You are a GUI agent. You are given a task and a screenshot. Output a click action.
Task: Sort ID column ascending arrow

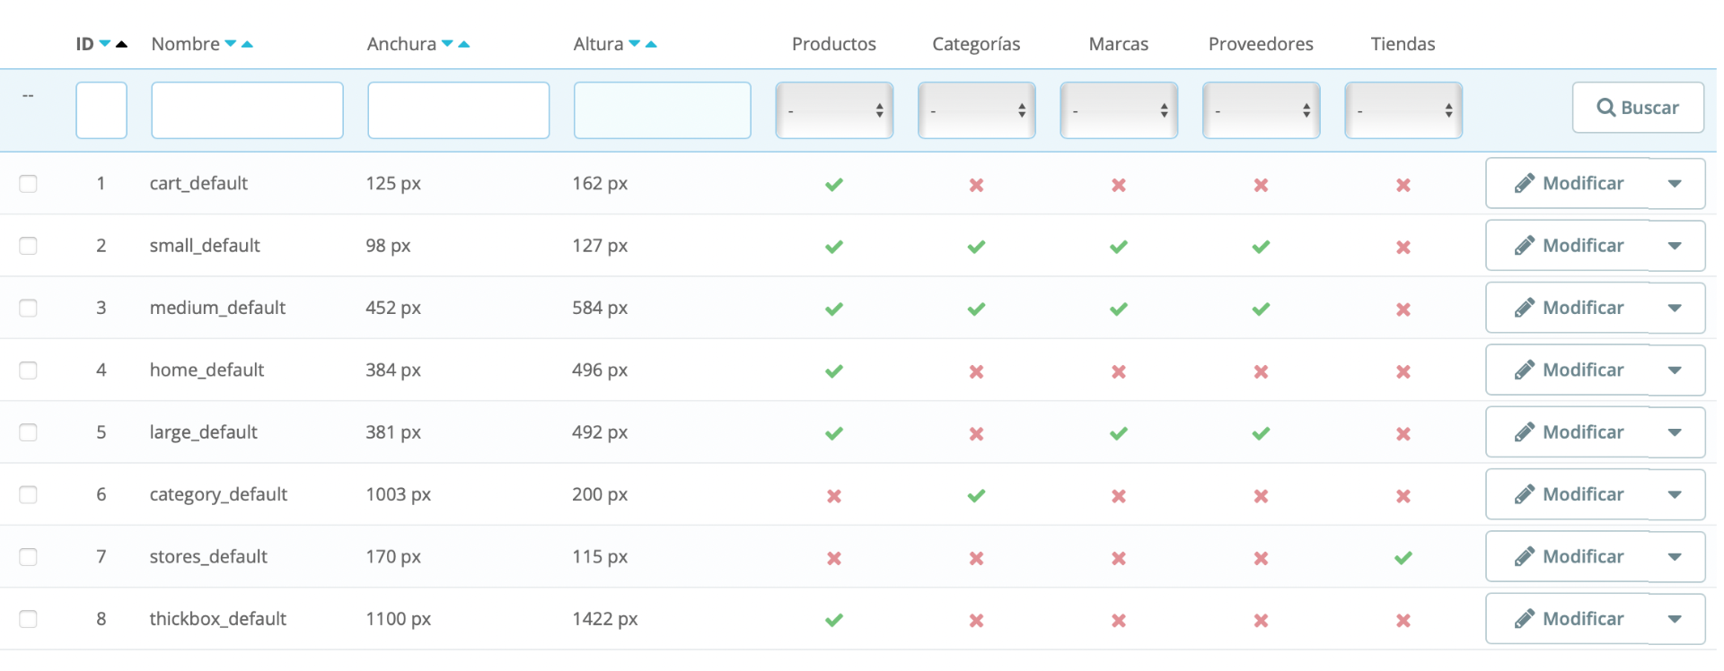tap(122, 44)
